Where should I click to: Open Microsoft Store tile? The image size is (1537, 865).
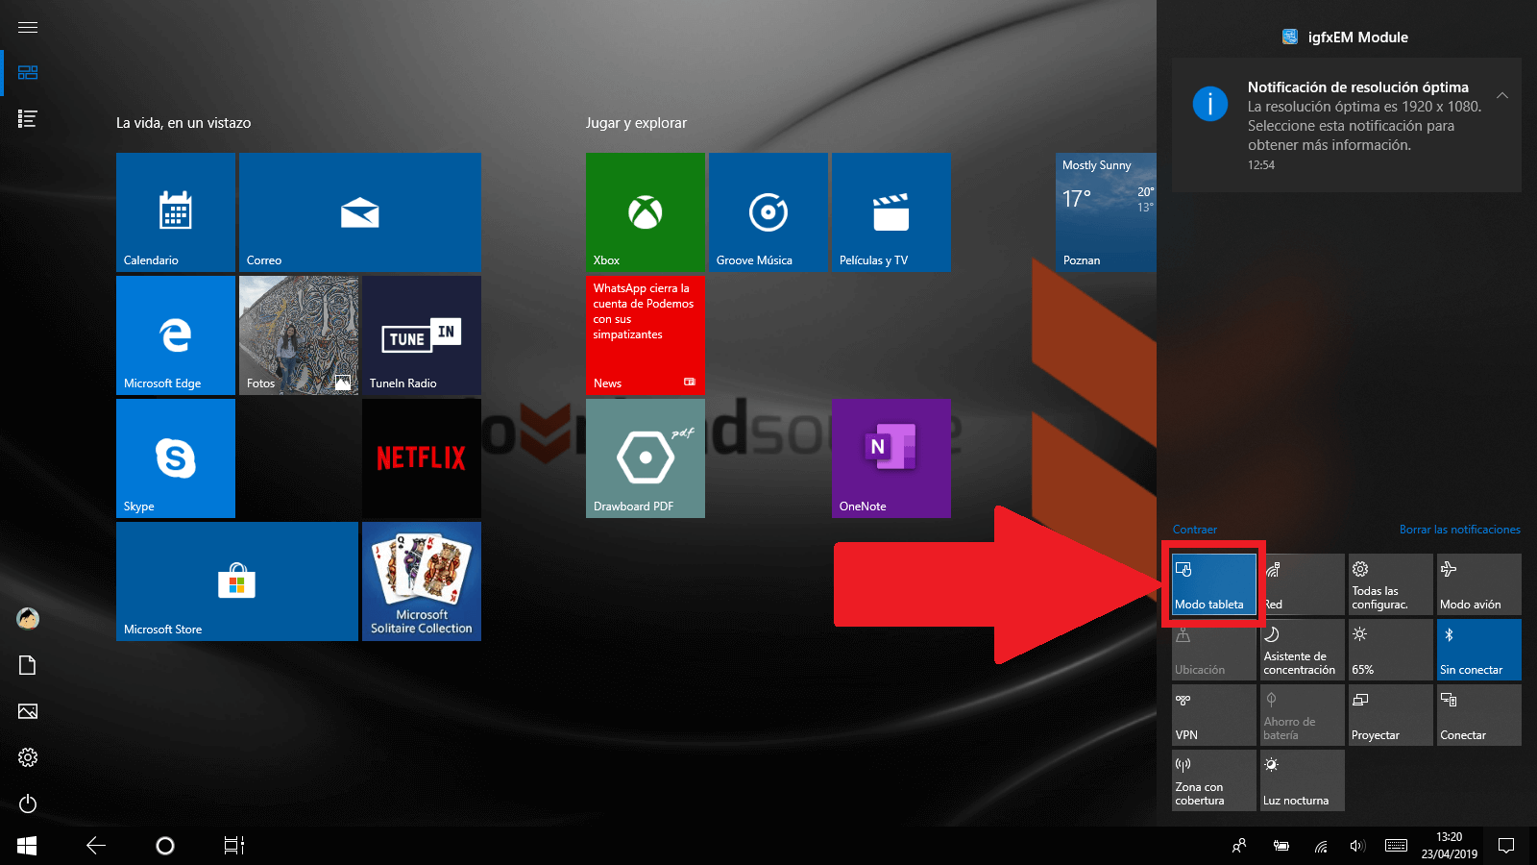pos(237,581)
